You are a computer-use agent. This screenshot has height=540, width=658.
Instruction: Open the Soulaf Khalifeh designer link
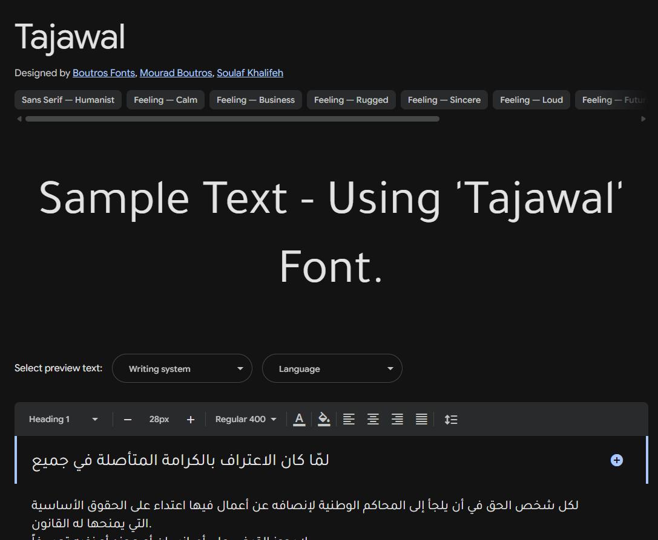(249, 73)
